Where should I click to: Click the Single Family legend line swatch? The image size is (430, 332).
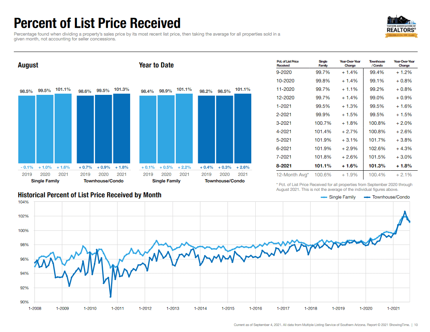[324, 197]
